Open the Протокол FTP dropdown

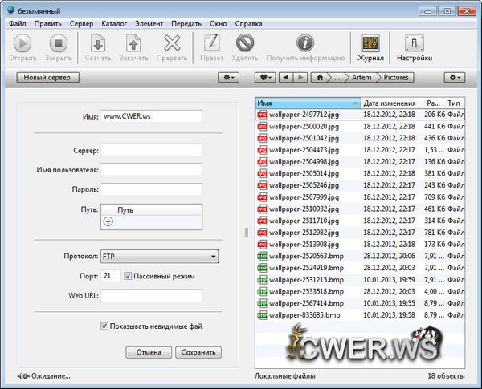159,257
